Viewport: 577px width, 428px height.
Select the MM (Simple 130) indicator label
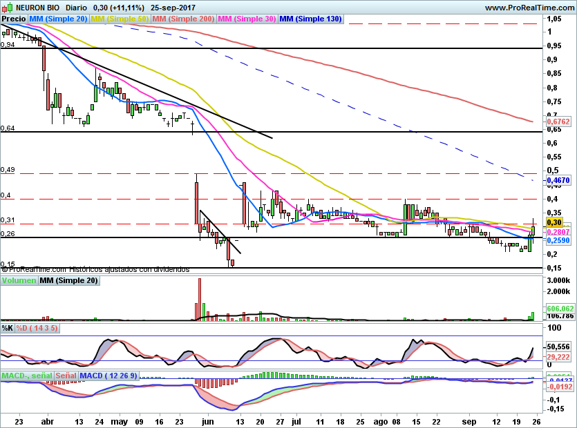tap(311, 19)
